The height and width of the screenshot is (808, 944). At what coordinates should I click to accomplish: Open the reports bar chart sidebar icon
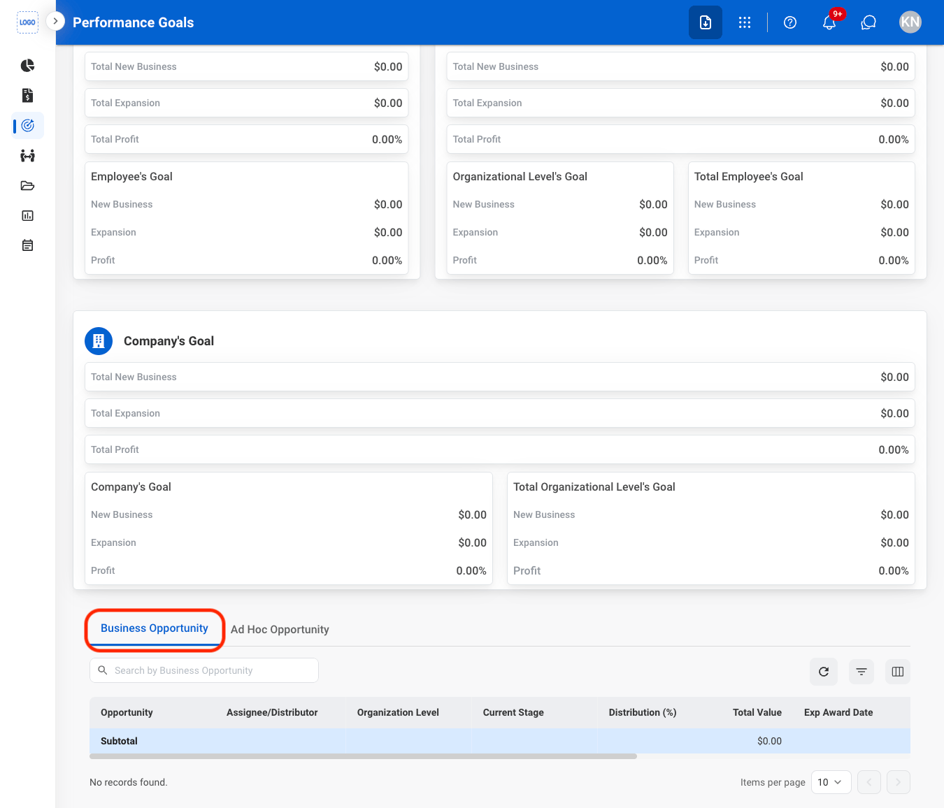(x=27, y=216)
